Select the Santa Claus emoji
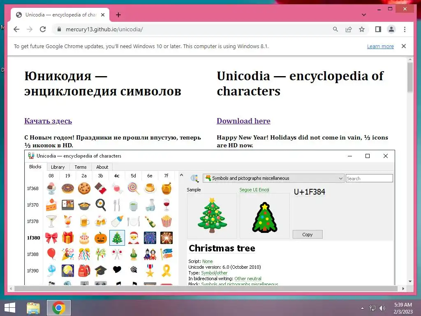Viewport: 421px width, 316px height. (x=134, y=238)
